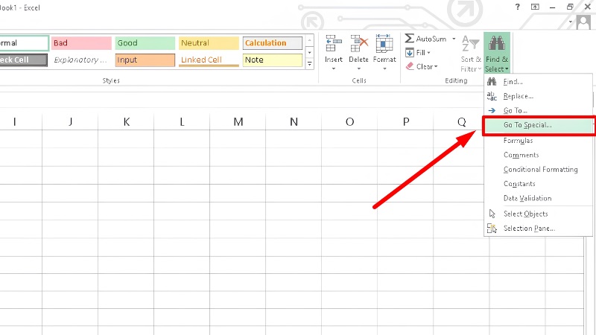
Task: Open the Fill dropdown
Action: tap(418, 52)
